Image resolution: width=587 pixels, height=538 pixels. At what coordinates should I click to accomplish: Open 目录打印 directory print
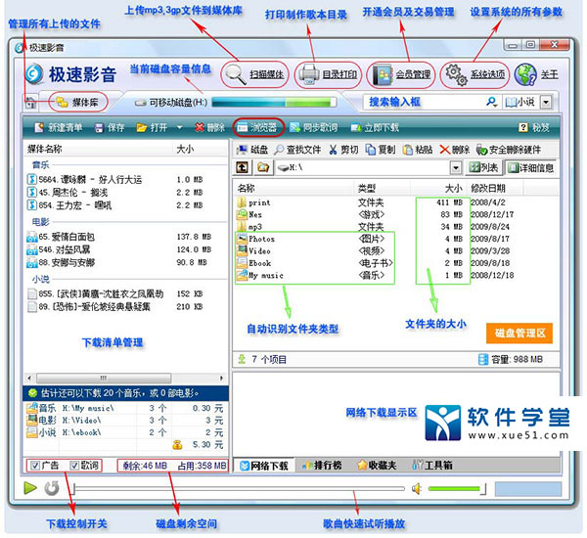329,75
